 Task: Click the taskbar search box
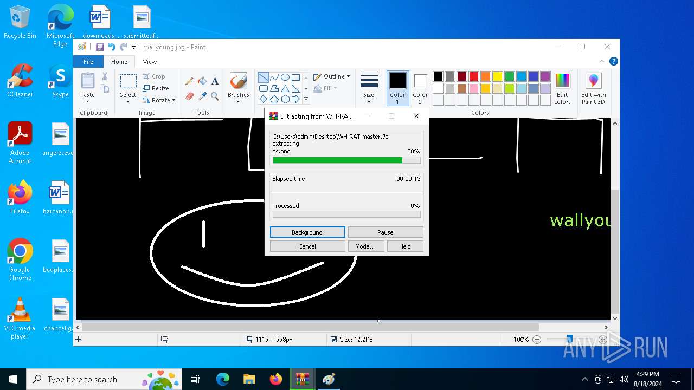point(105,379)
